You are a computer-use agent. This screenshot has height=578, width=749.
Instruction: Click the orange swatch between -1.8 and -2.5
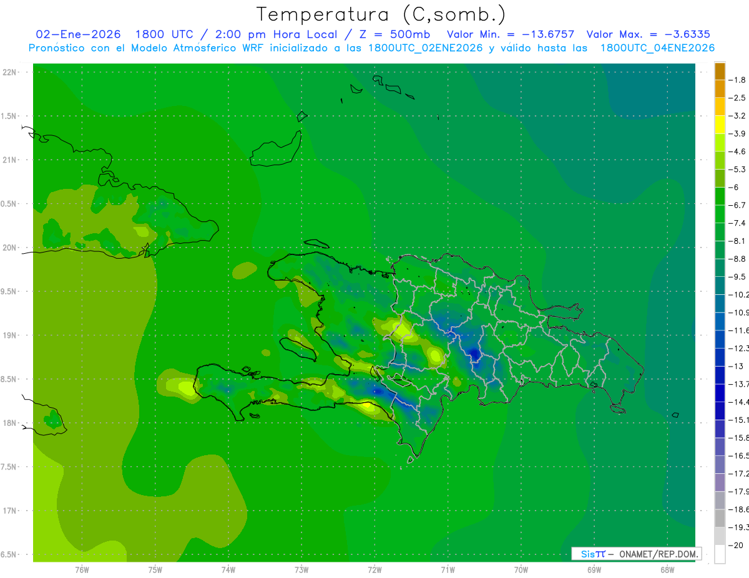[720, 89]
